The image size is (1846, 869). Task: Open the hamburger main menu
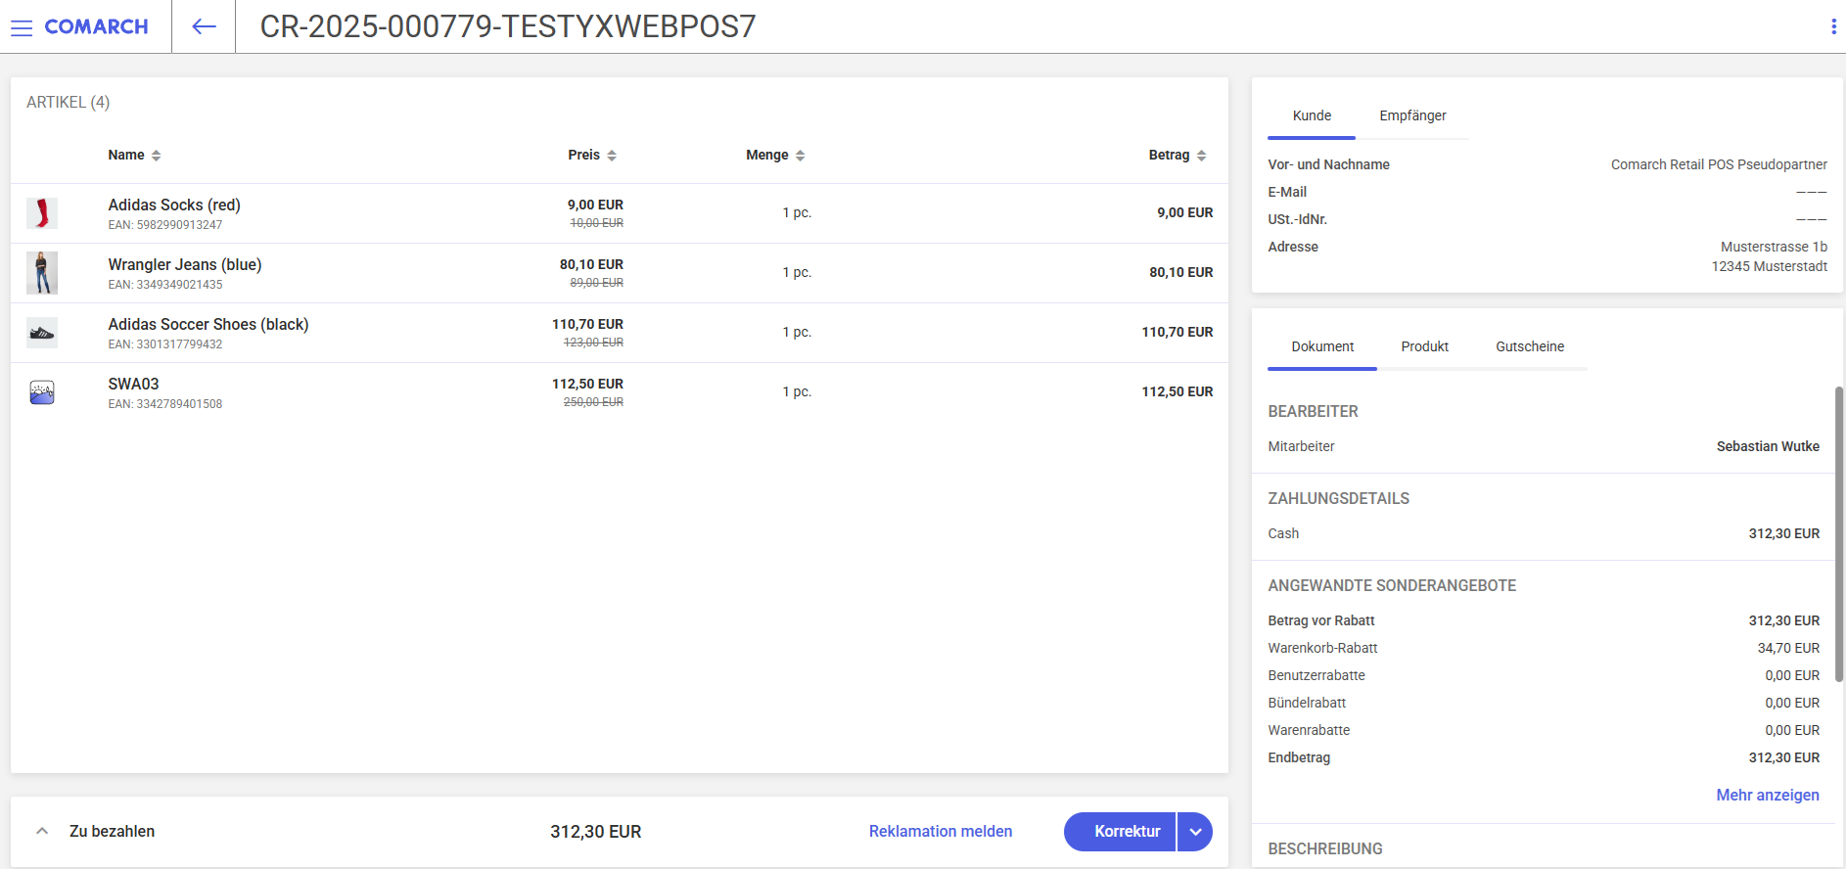22,27
